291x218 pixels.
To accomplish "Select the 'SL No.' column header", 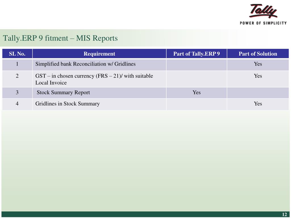I will 17,54.
